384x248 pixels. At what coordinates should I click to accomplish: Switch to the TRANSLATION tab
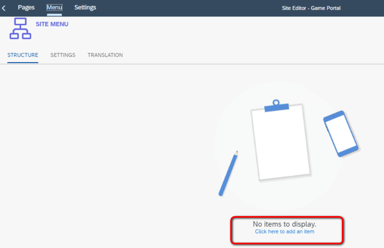[x=105, y=55]
